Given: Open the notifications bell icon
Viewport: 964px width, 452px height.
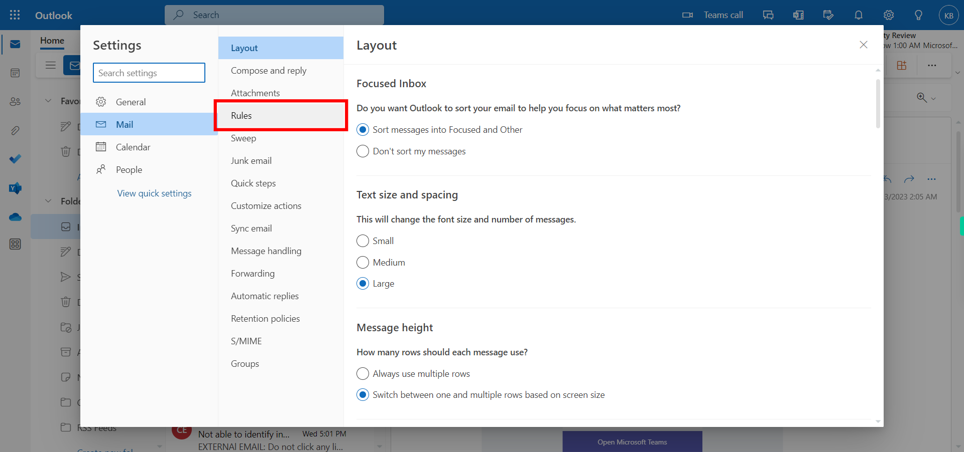Looking at the screenshot, I should pyautogui.click(x=859, y=15).
